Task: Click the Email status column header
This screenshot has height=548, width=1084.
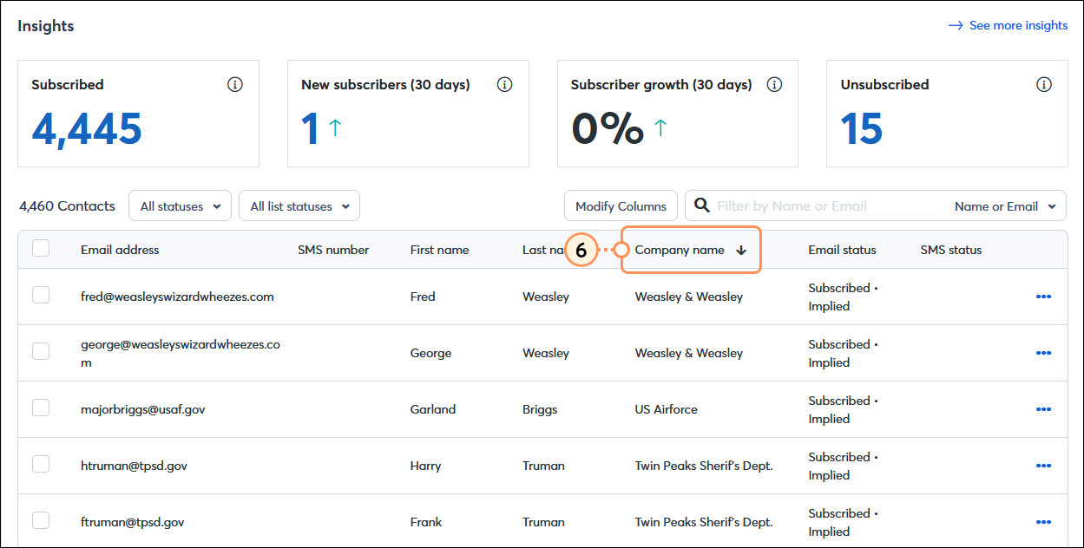Action: (842, 250)
